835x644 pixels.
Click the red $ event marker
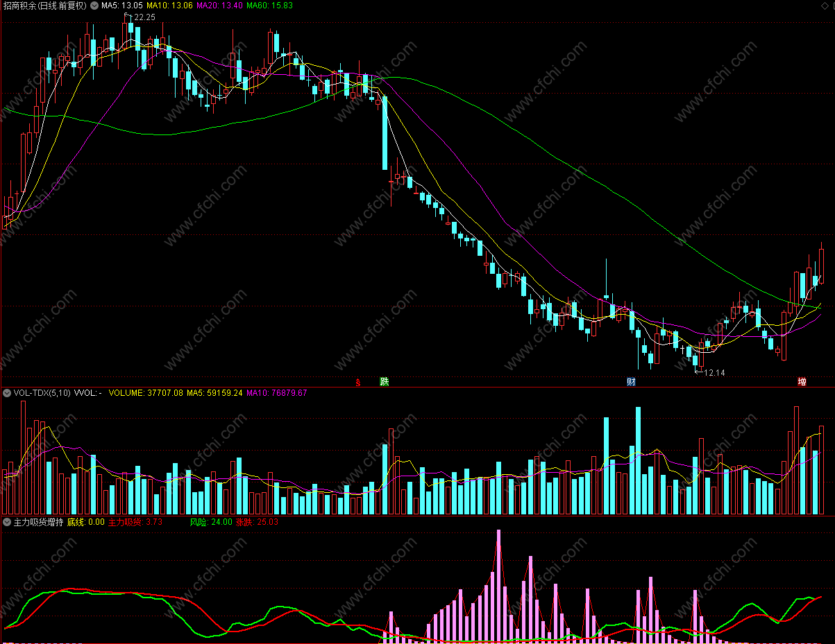click(358, 382)
